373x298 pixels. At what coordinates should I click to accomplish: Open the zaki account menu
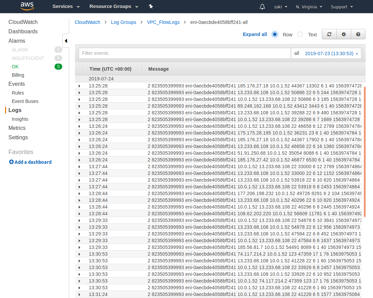coord(281,7)
